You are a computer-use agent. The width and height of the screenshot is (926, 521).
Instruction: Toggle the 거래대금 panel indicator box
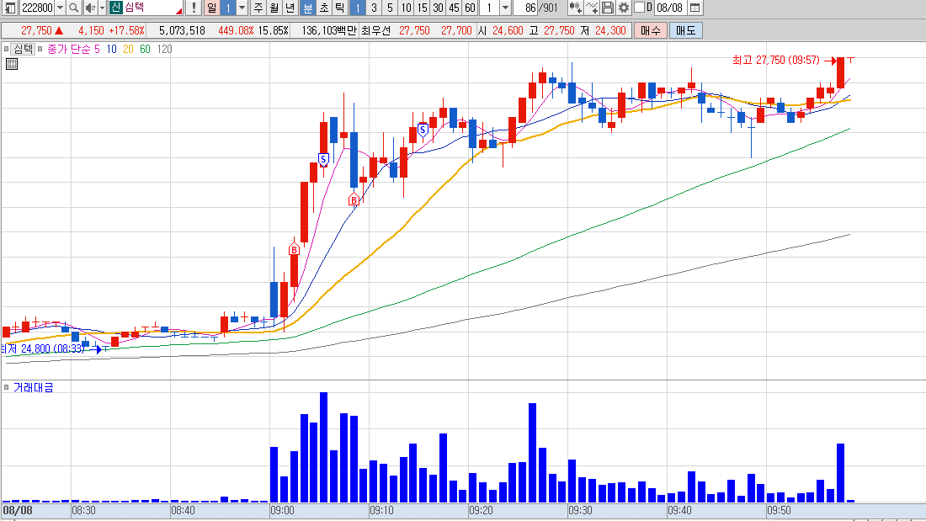[7, 387]
